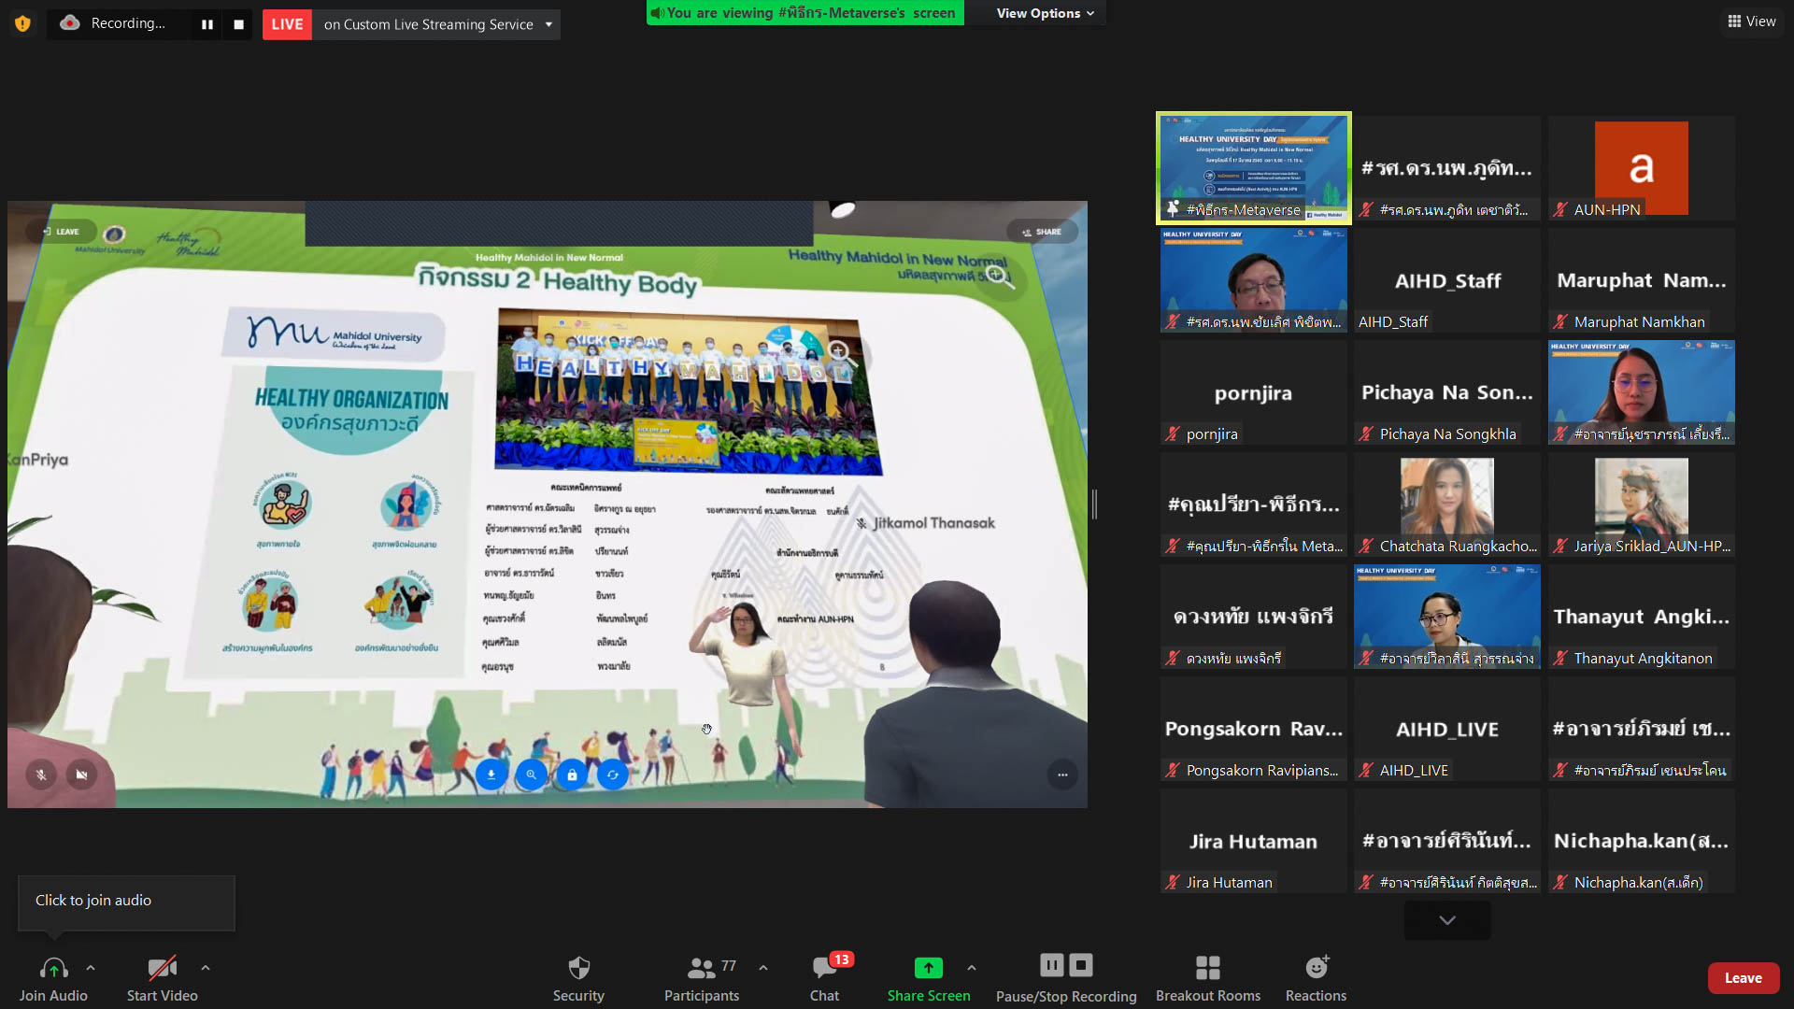Expand video options arrow beside Start Video
The width and height of the screenshot is (1794, 1009).
coord(206,968)
